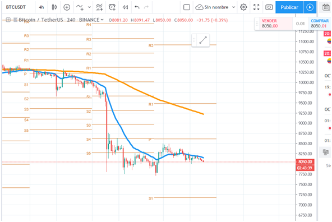Open chart settings gear icon
The image size is (332, 222).
243,7
